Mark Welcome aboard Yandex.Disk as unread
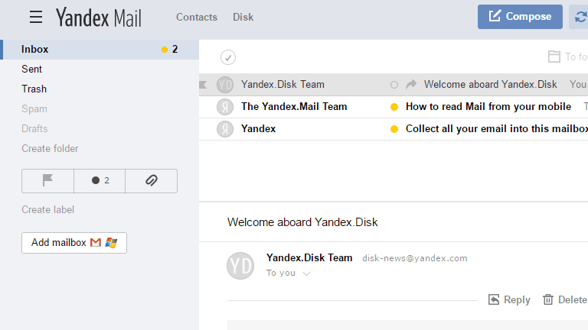Viewport: 588px width, 330px height. click(x=394, y=85)
